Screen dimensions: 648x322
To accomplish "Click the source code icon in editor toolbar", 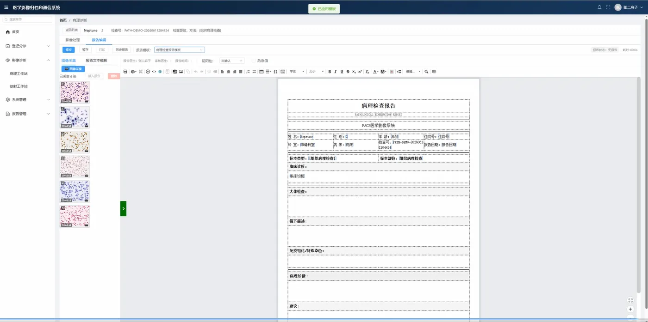I will (154, 72).
